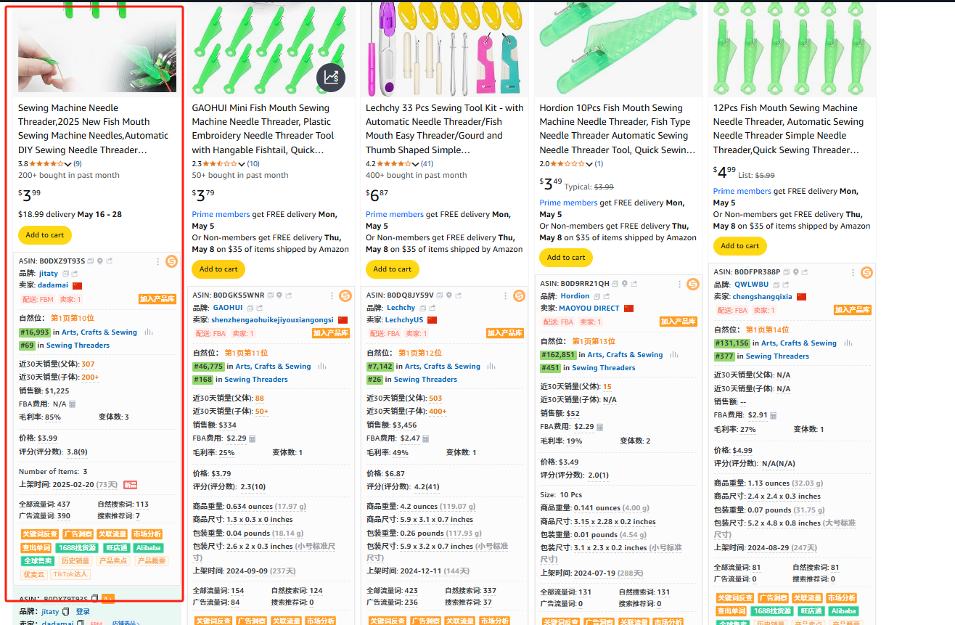Image resolution: width=955 pixels, height=625 pixels.
Task: Click the Prime members link in the 12Pcs card
Action: (x=742, y=192)
